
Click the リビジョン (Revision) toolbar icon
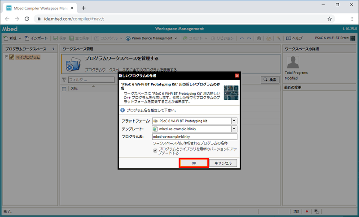click(213, 38)
